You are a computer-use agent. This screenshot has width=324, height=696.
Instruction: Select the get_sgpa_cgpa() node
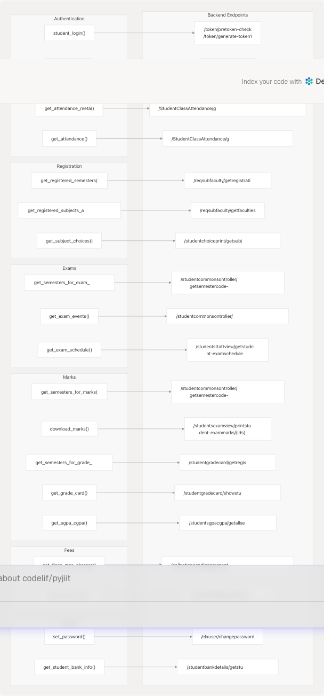pos(69,523)
